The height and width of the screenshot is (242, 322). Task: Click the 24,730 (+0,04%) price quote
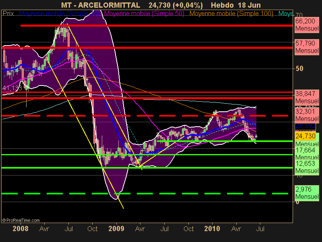[175, 5]
